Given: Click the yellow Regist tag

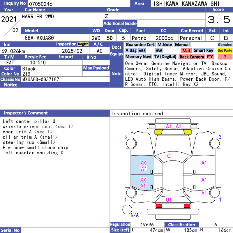Looking at the screenshot, I should 83,44.
